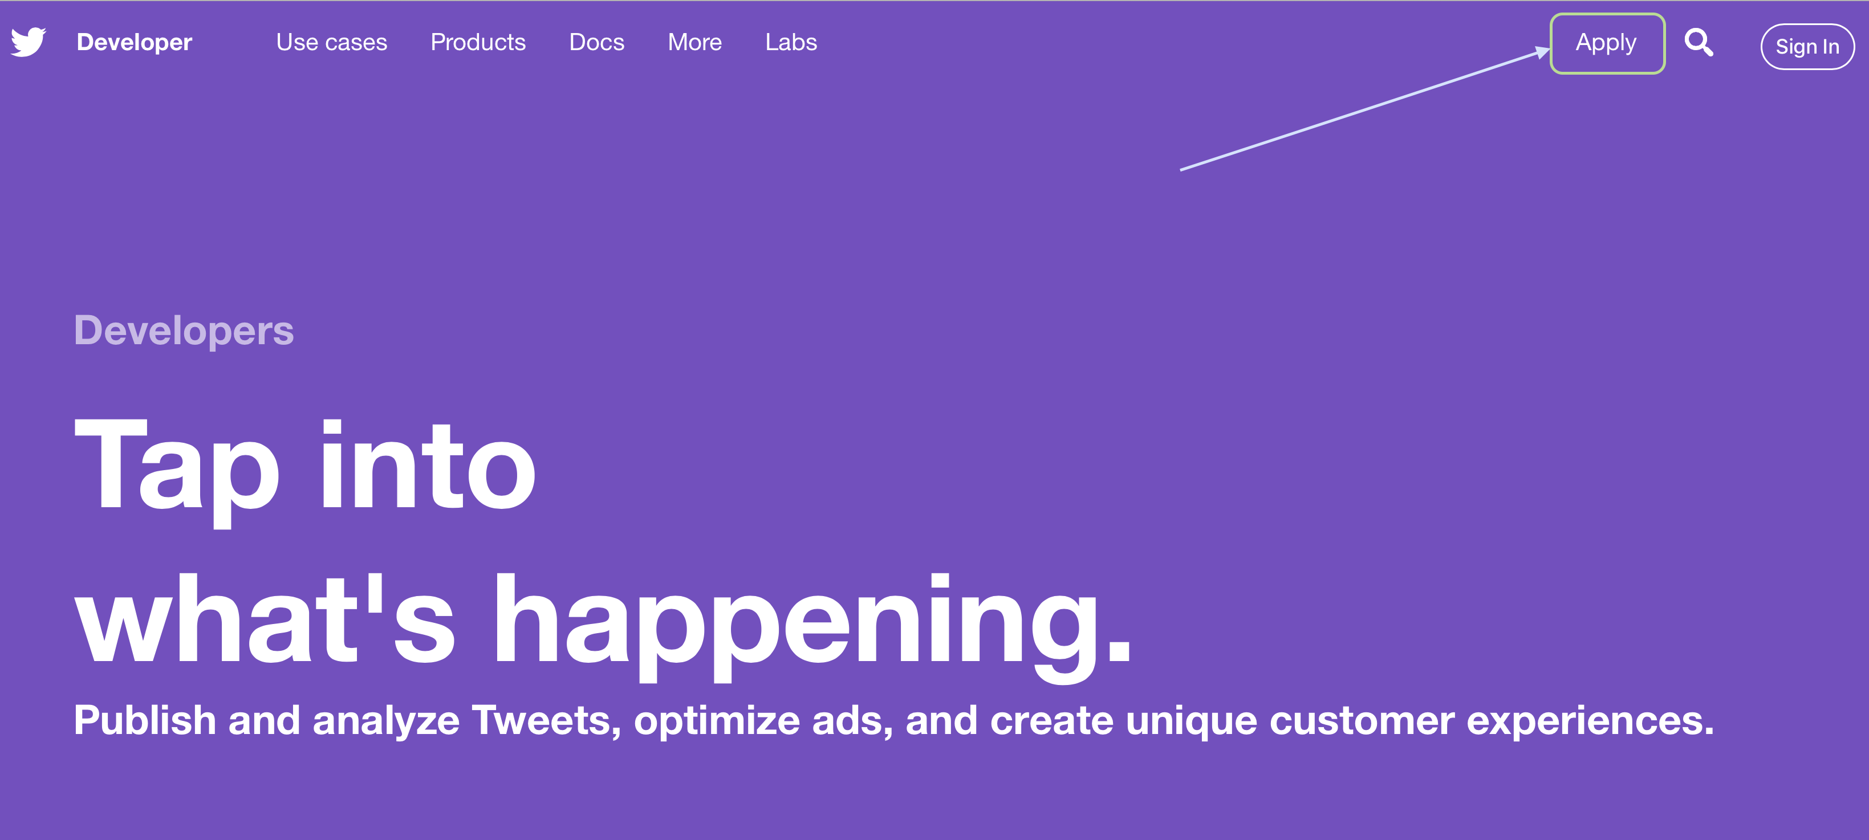Expand the Use cases dropdown
This screenshot has height=840, width=1869.
pos(331,42)
